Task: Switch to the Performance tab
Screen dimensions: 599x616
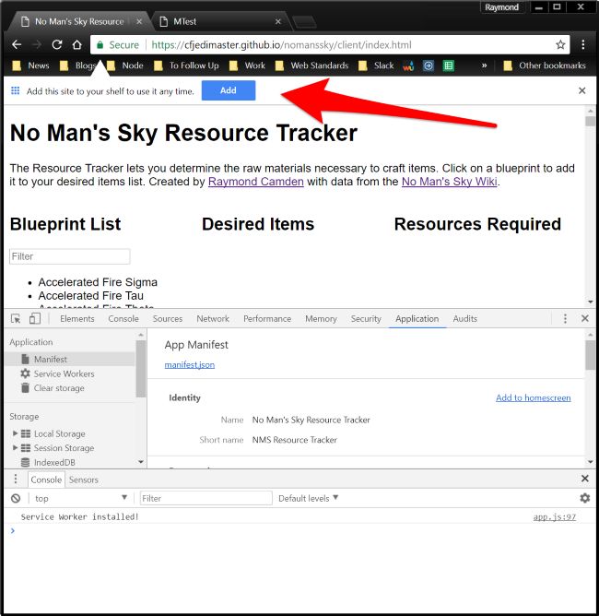Action: tap(267, 319)
